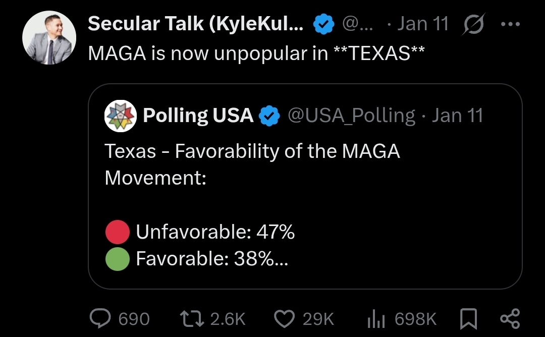Bookmark this tweet
545x337 pixels.
pos(468,318)
